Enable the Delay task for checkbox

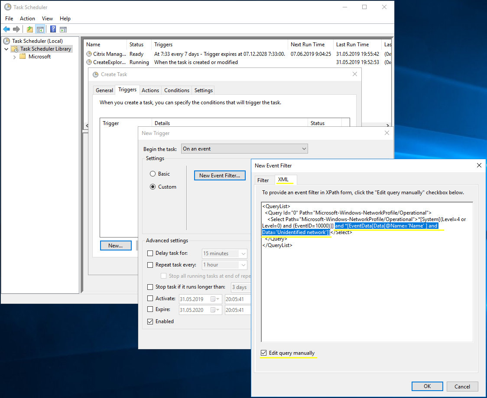pos(150,254)
